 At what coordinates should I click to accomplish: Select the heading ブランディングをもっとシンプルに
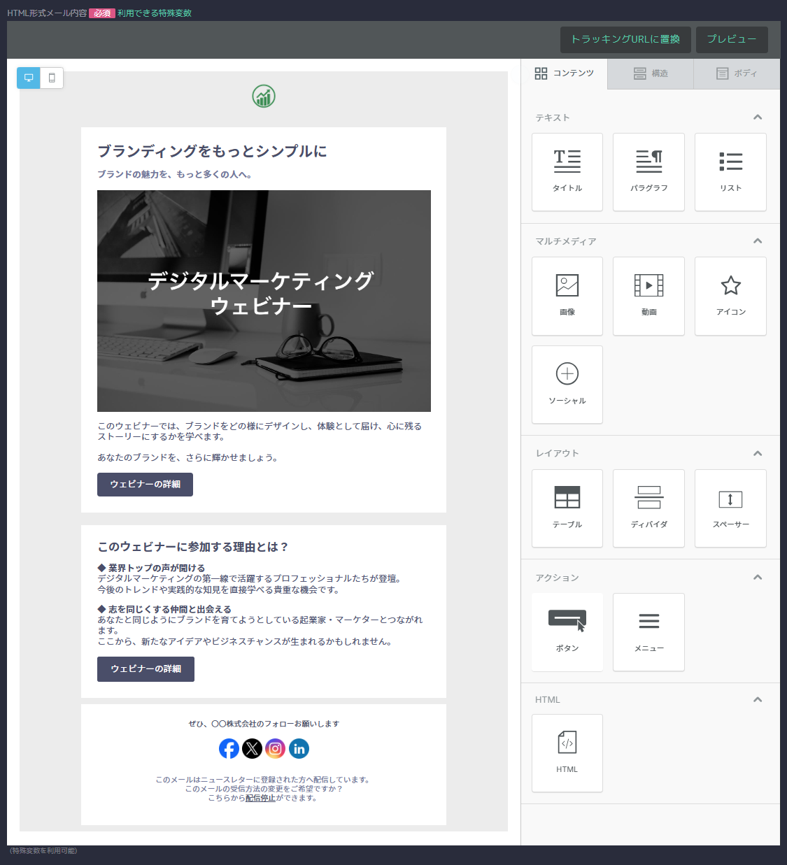coord(212,151)
